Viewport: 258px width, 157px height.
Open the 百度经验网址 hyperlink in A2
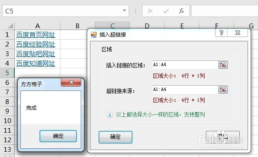click(x=36, y=44)
